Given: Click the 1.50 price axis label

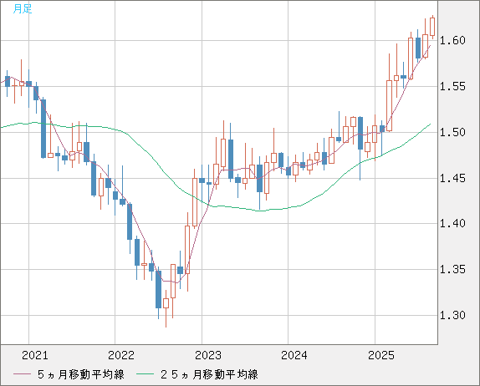Looking at the screenshot, I should [x=452, y=133].
